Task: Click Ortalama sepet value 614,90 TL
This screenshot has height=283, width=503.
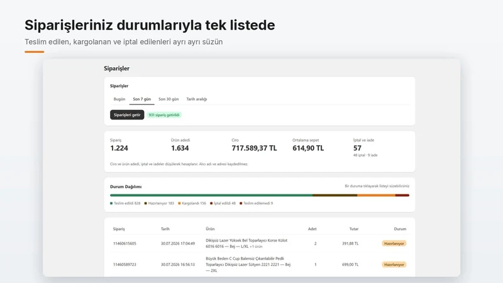Action: coord(308,148)
